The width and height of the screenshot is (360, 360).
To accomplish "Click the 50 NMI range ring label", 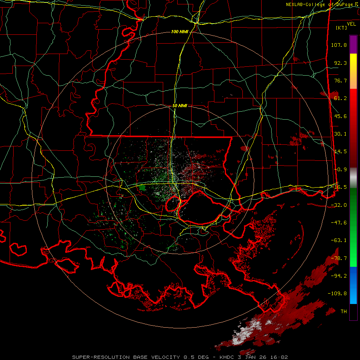I will pyautogui.click(x=180, y=106).
